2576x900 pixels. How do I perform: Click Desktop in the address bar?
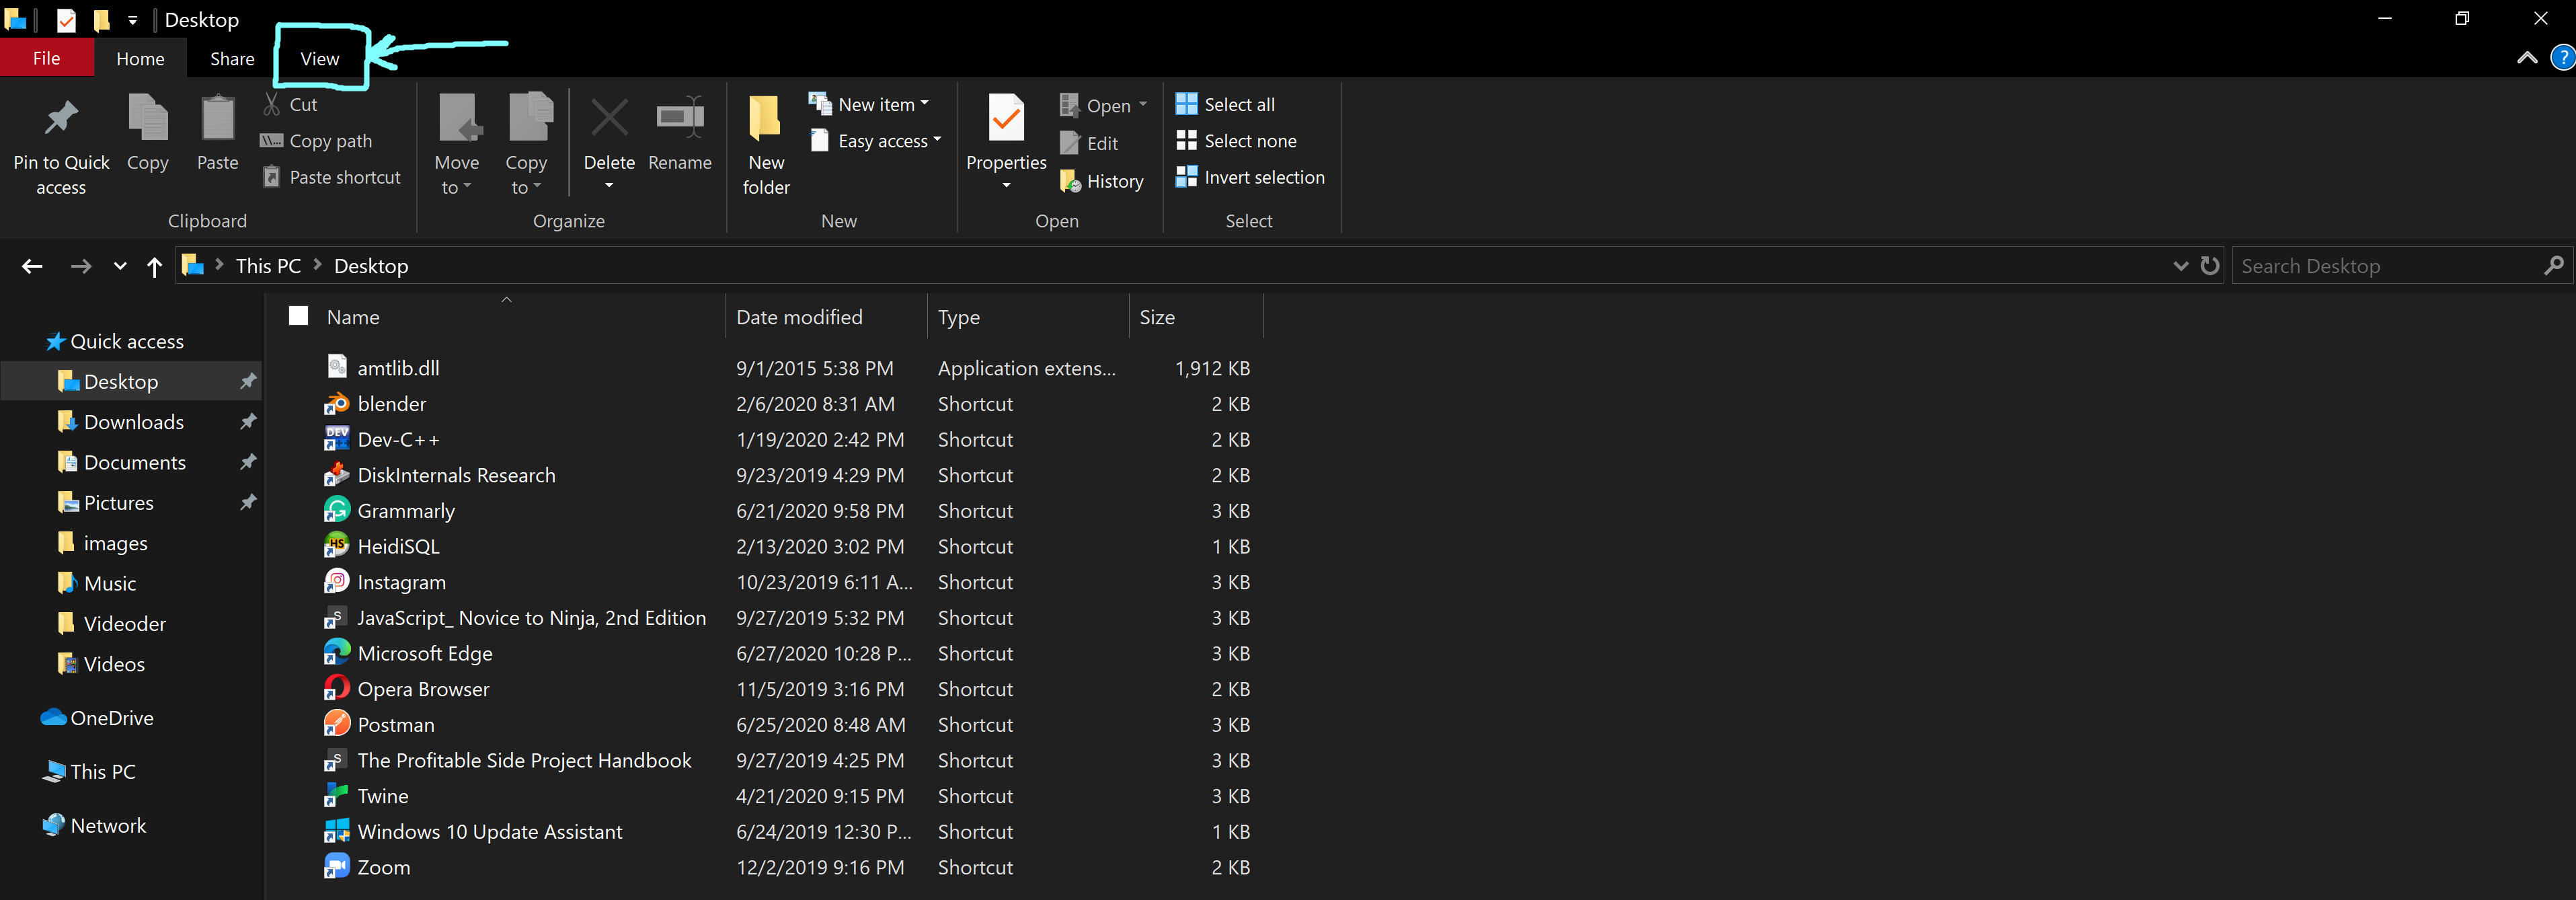(x=371, y=266)
